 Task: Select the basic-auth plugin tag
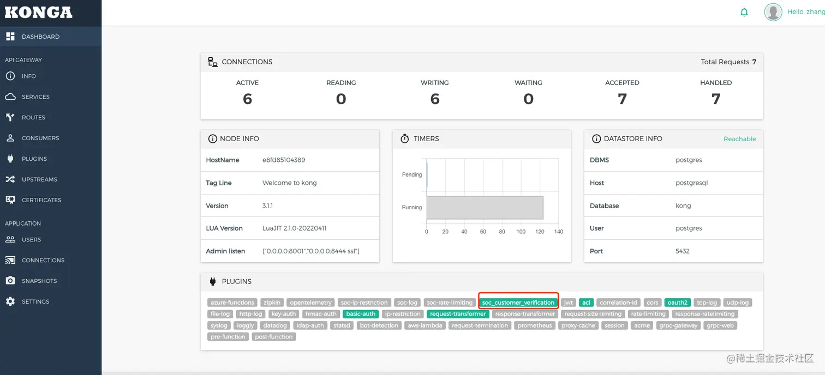point(361,314)
